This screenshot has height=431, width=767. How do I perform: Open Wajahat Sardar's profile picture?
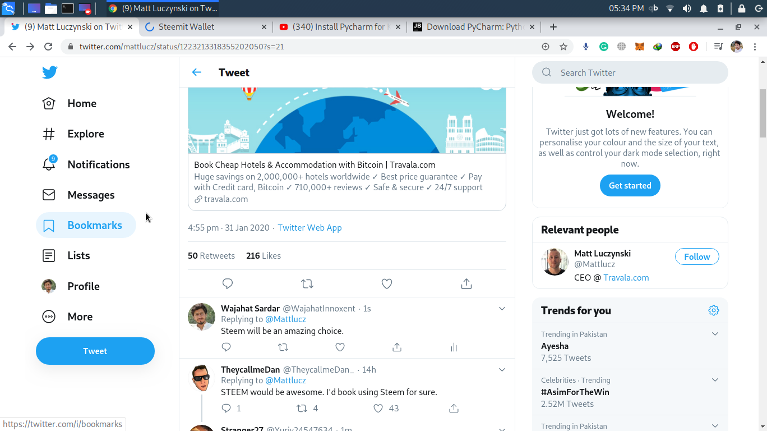point(201,317)
